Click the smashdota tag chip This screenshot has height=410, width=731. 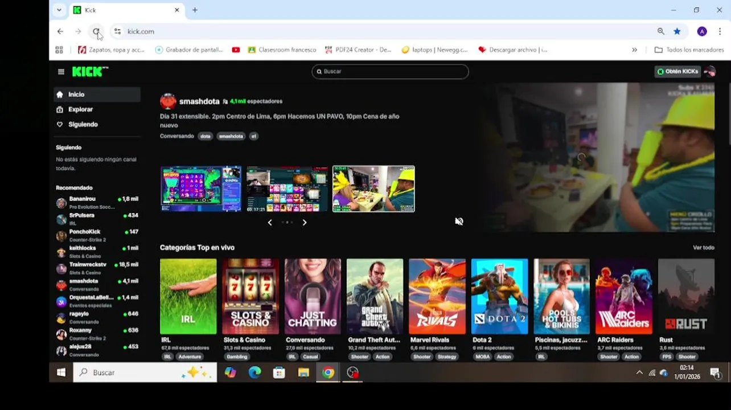pos(231,136)
